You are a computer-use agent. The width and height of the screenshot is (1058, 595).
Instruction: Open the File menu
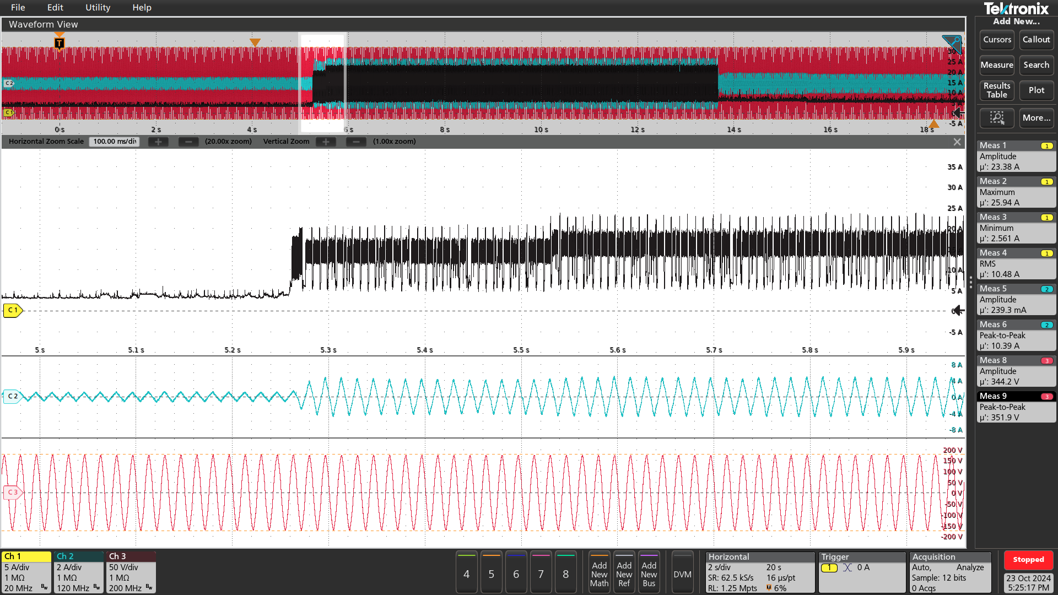[x=18, y=8]
